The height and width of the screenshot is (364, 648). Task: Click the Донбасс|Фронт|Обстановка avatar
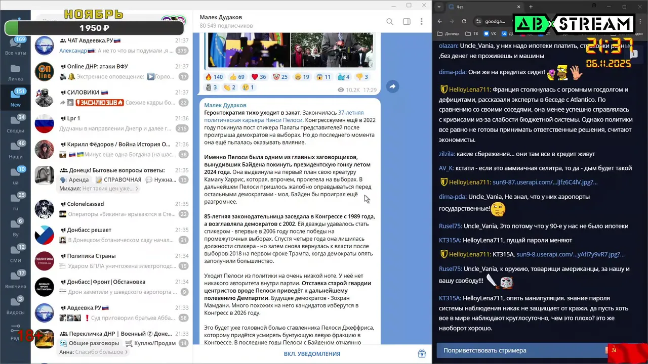coord(45,287)
